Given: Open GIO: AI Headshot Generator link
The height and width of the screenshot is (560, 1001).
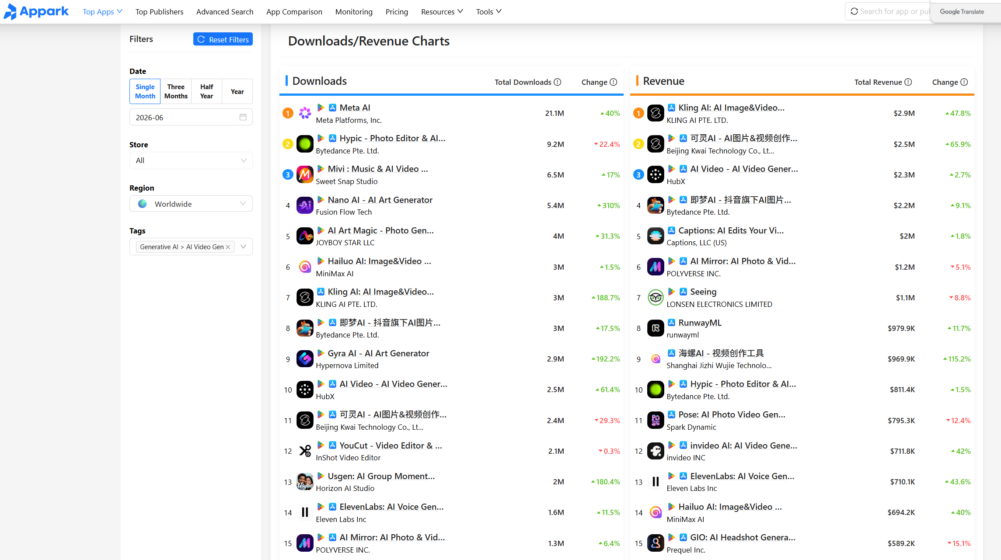Looking at the screenshot, I should coord(743,537).
